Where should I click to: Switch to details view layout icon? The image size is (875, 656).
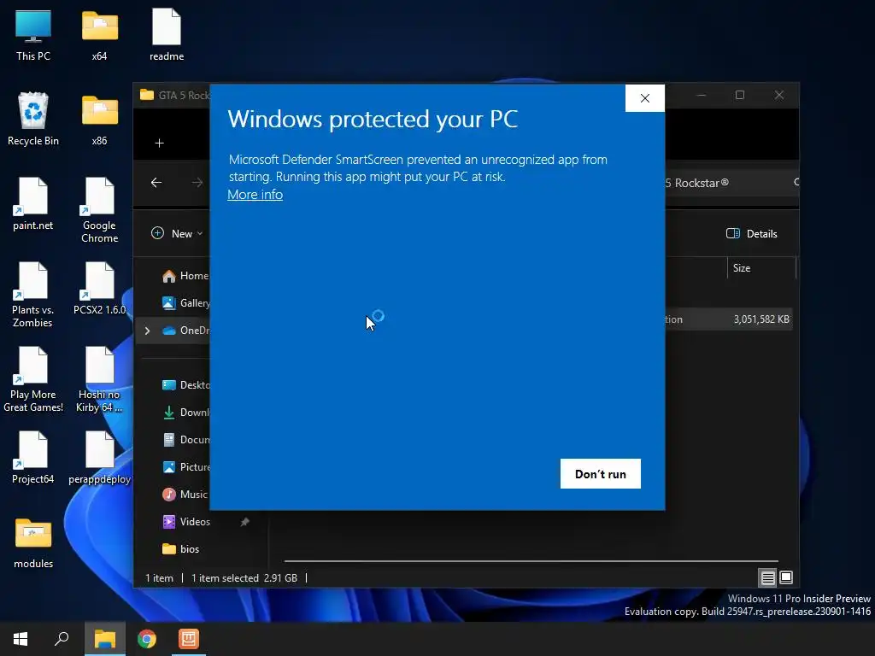coord(768,578)
